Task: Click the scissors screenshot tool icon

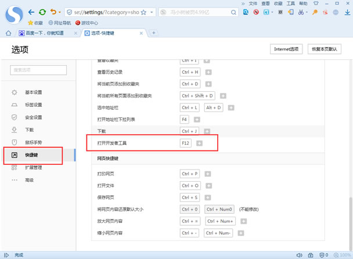Action: pos(301,12)
